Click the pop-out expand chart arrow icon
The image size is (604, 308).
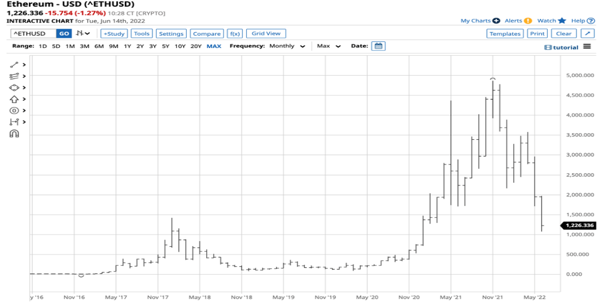(x=587, y=33)
